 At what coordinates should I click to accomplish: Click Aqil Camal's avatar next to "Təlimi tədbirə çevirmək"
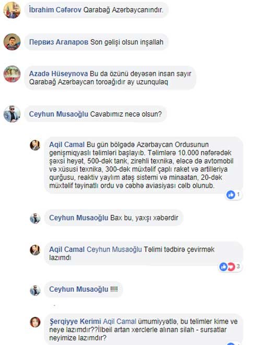[35, 250]
